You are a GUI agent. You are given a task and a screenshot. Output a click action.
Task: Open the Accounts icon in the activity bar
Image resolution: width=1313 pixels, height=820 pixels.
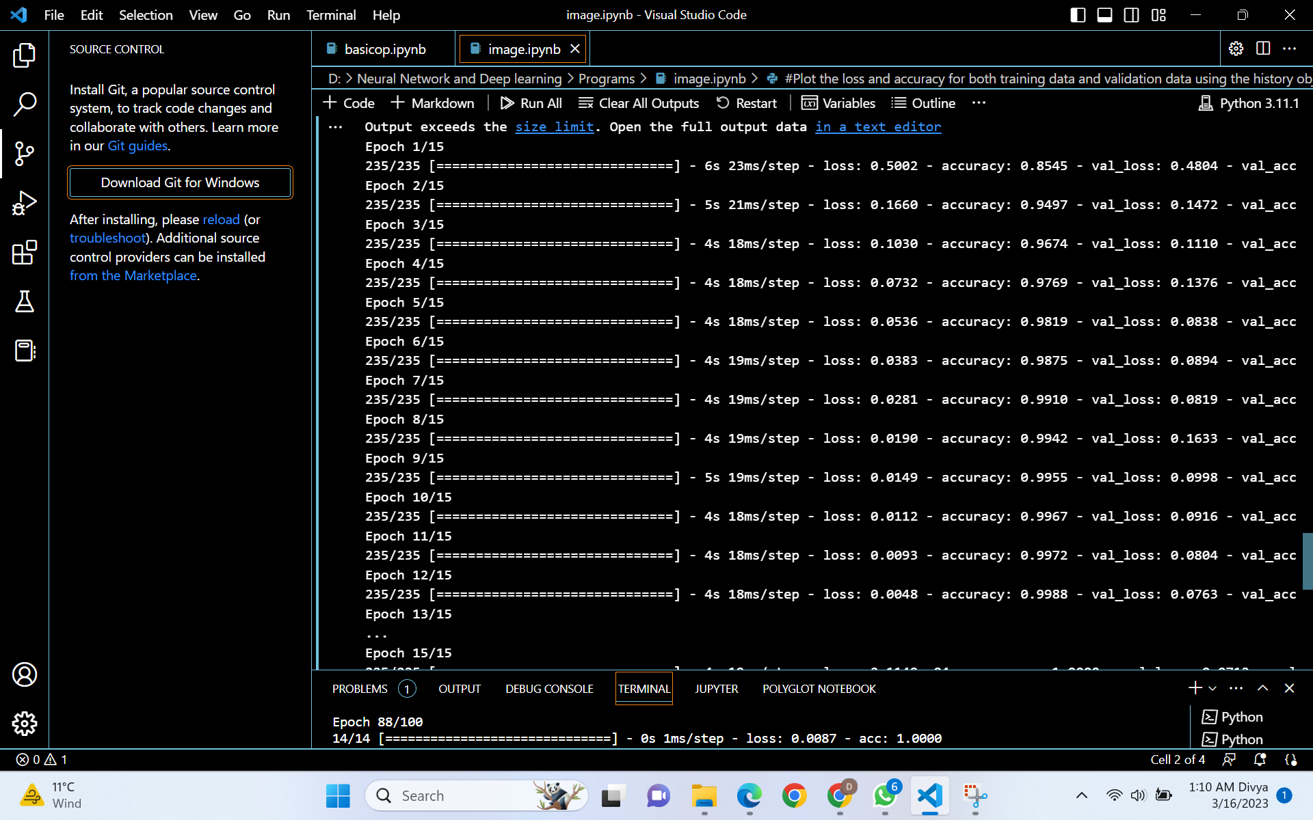pos(25,674)
